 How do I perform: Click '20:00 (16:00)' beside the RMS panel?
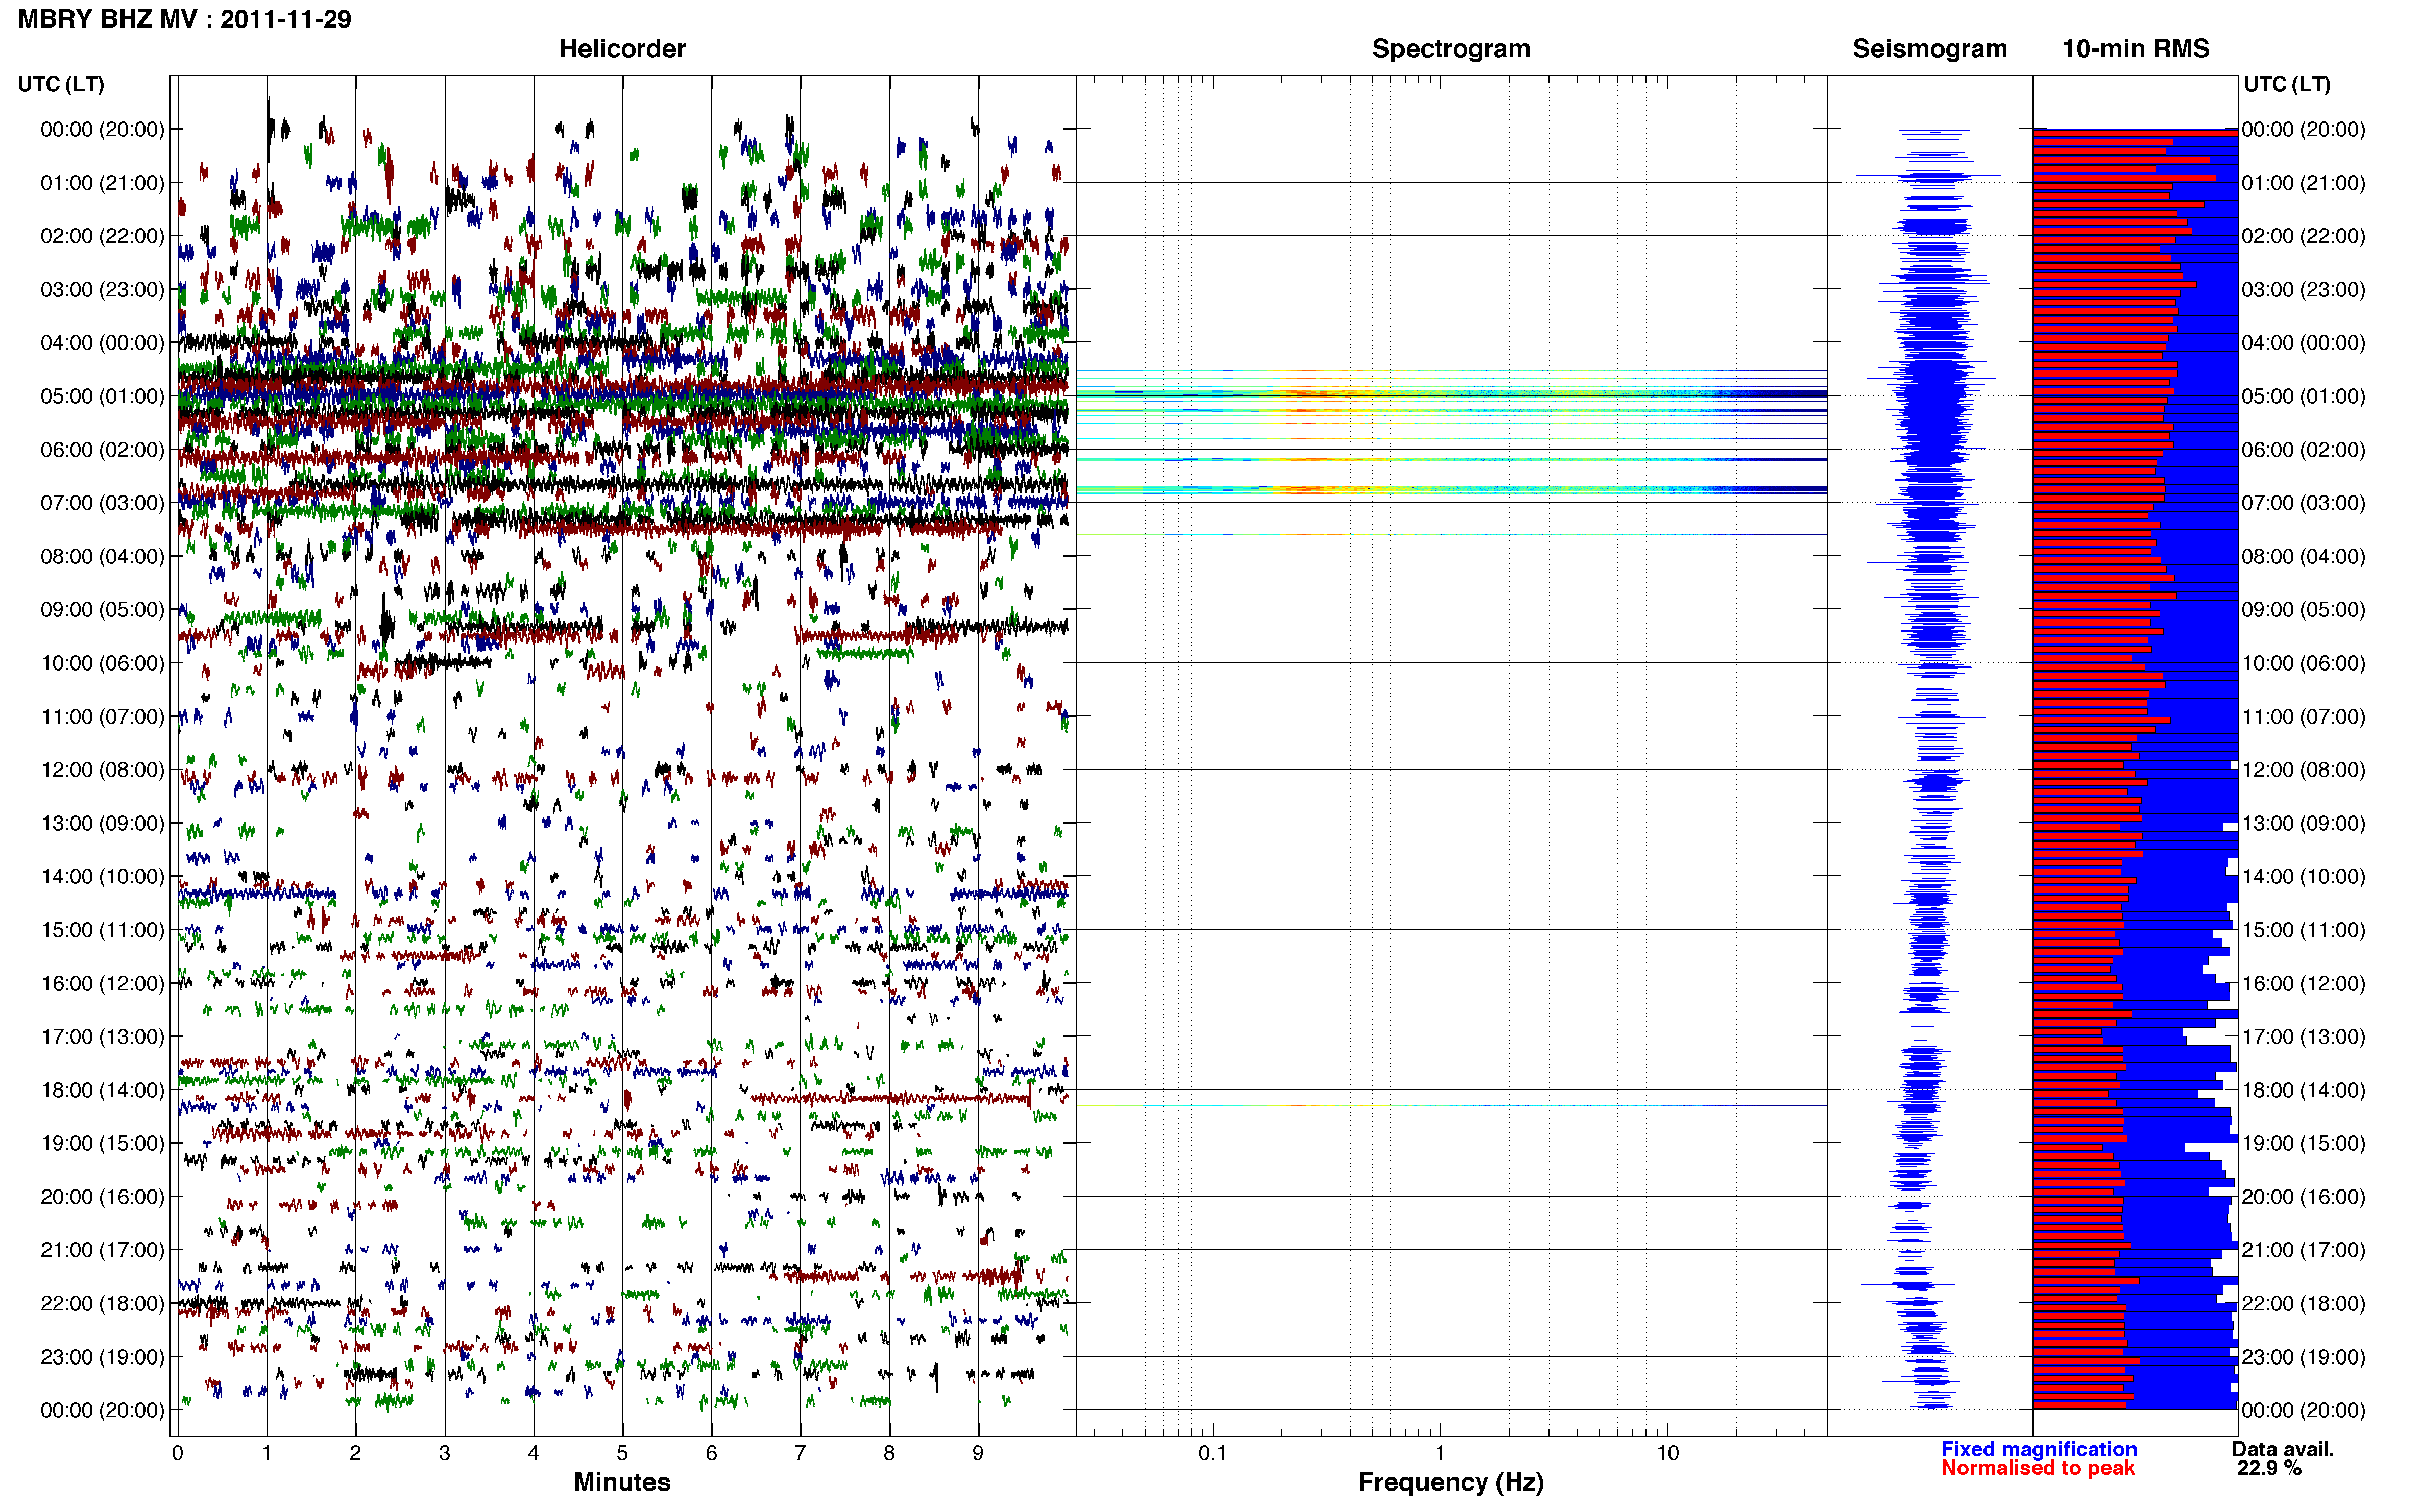2303,1197
